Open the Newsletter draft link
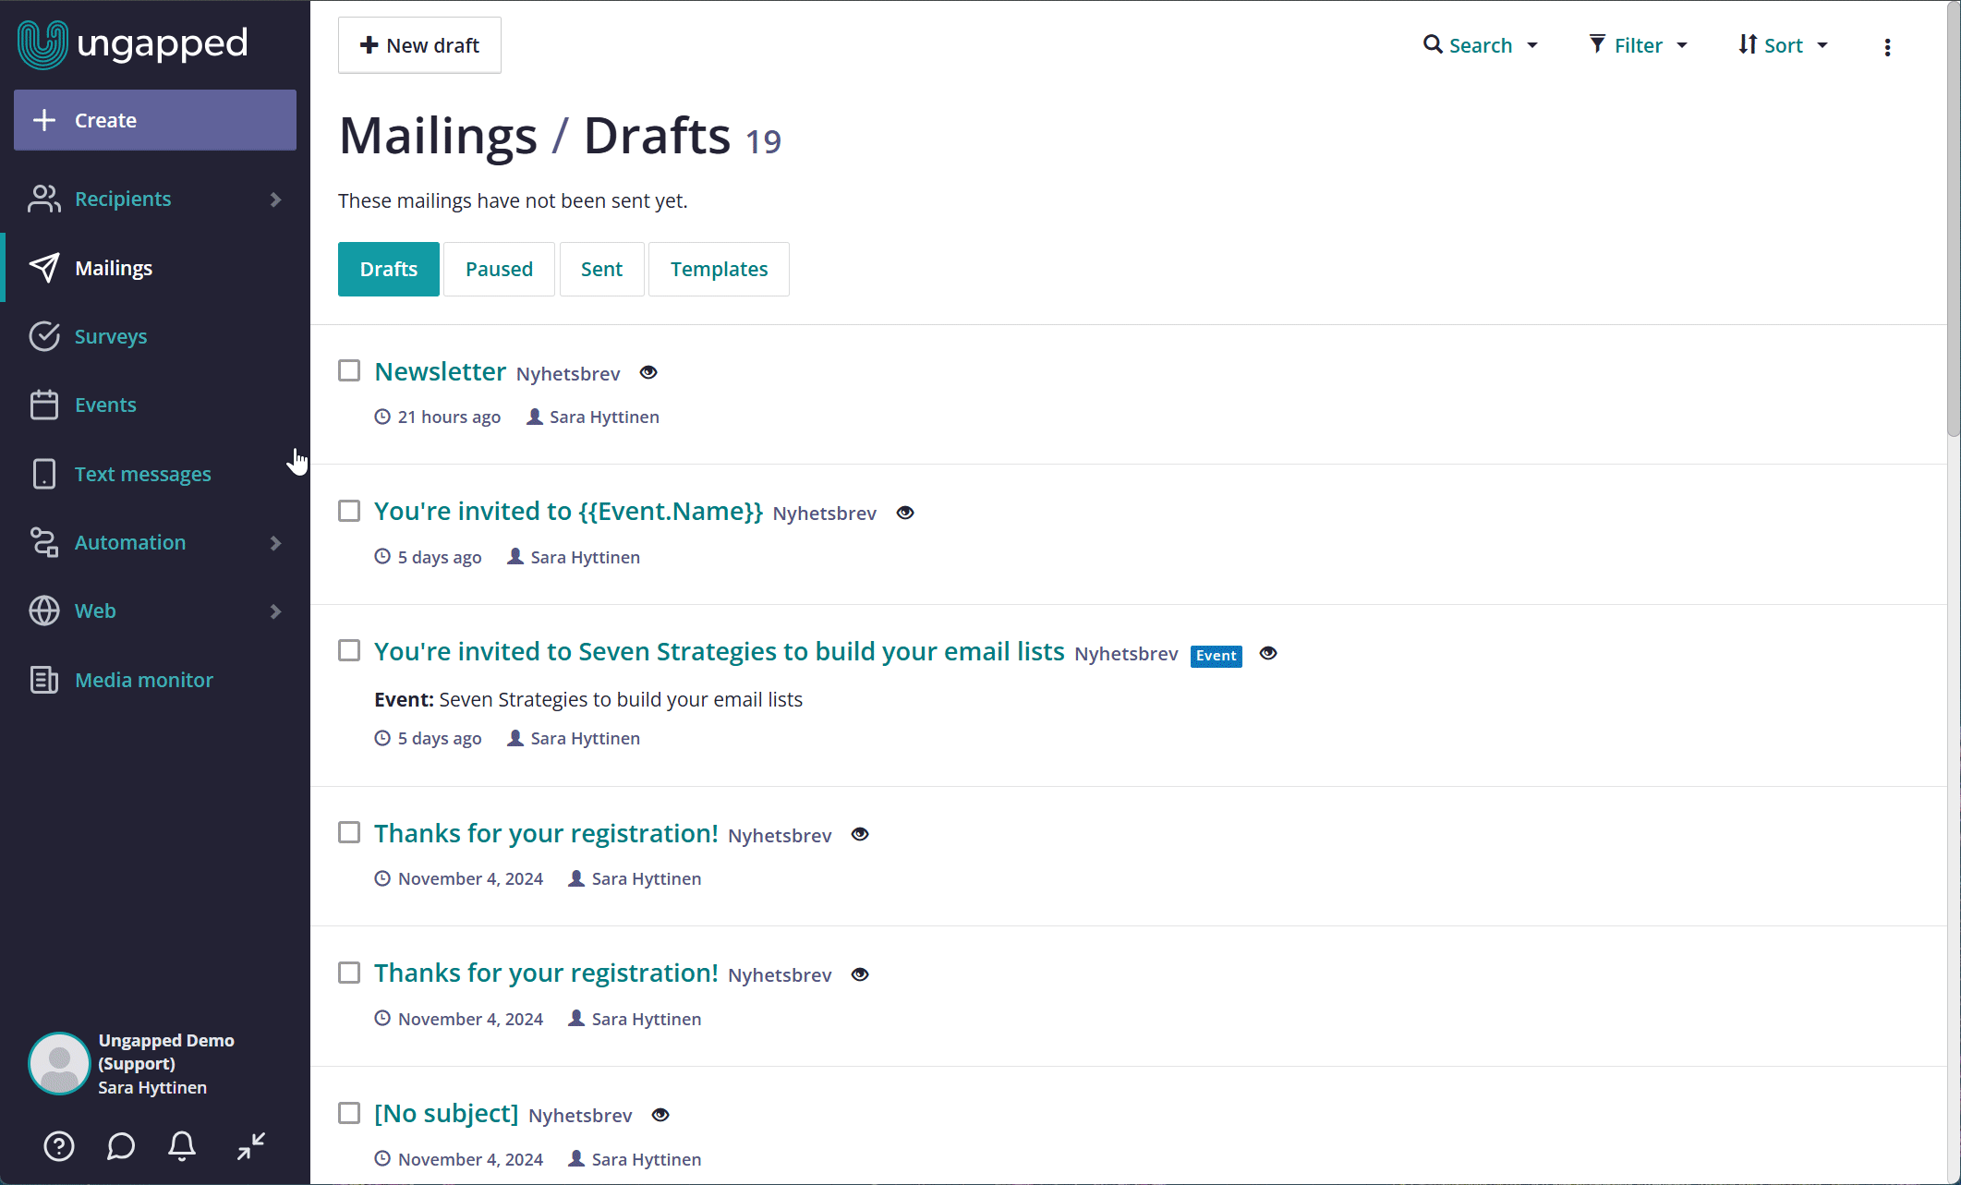 point(440,371)
